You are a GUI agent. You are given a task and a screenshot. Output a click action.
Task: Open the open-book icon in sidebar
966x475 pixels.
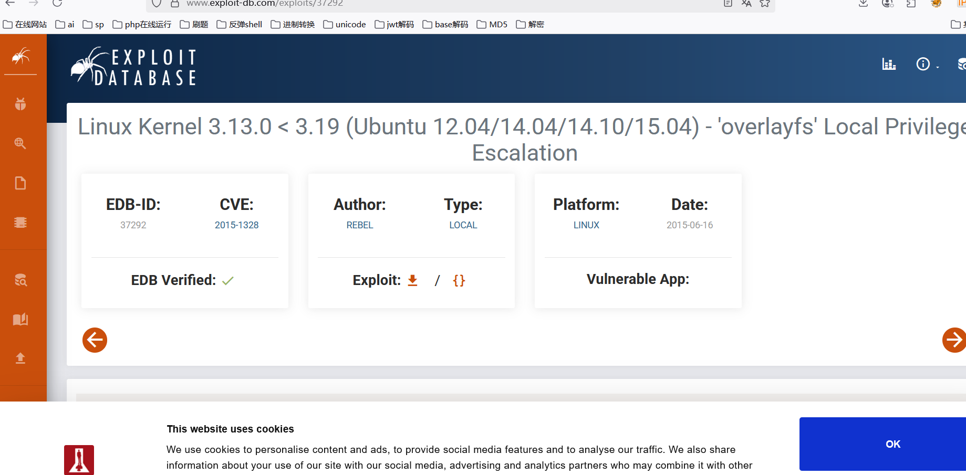click(x=20, y=319)
